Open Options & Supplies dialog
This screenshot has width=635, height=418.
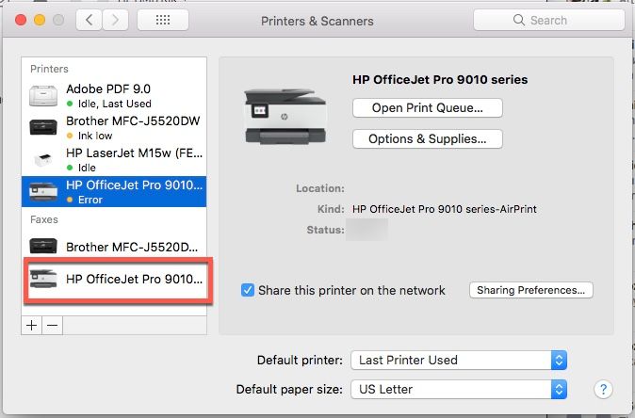428,138
